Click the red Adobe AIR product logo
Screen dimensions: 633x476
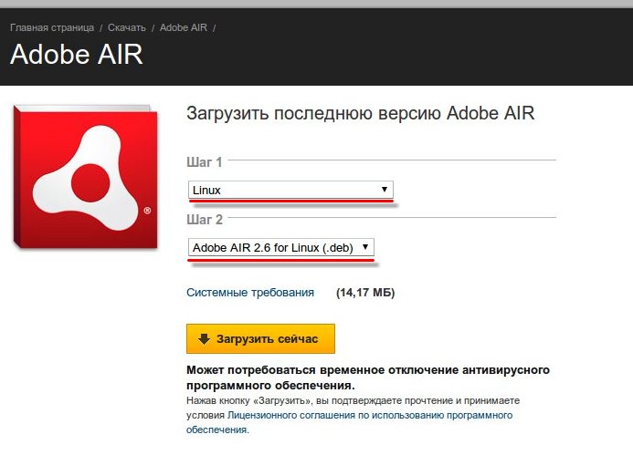pos(85,177)
